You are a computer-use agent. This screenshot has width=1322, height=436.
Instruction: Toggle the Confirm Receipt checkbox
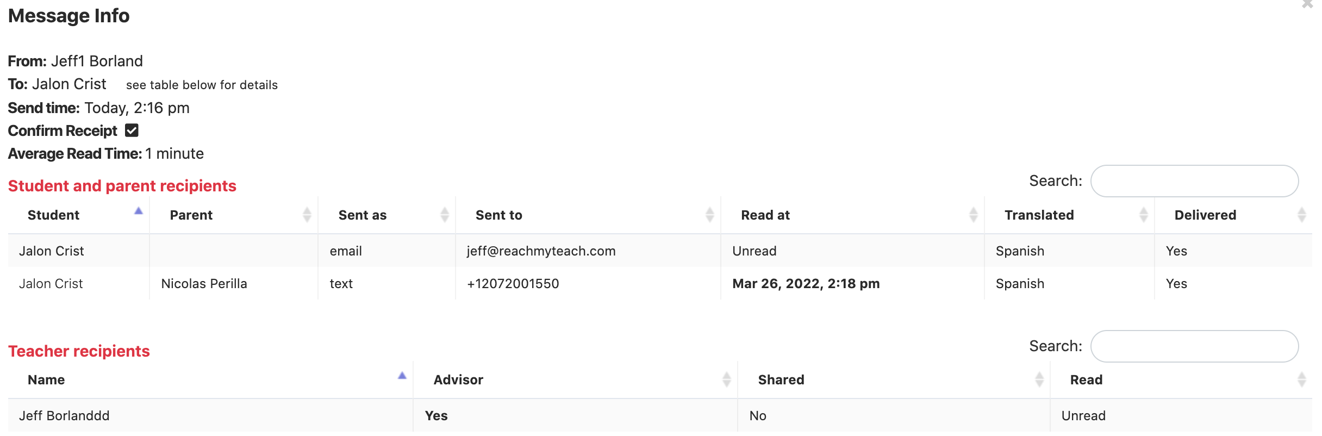click(132, 130)
